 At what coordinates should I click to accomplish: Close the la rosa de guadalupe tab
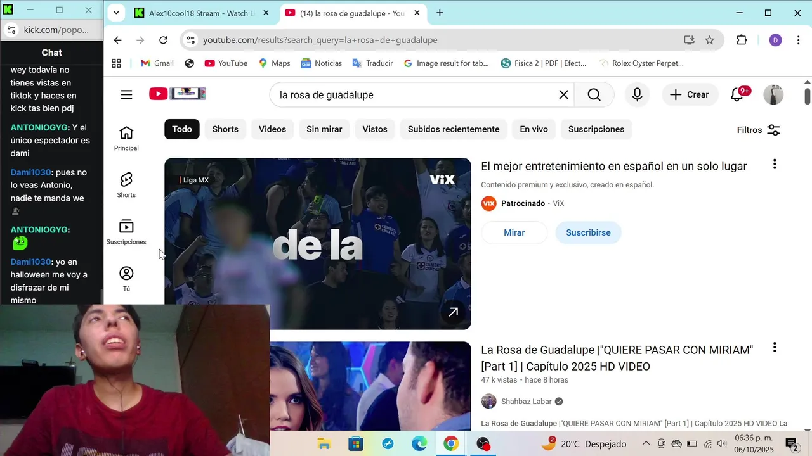click(x=417, y=13)
